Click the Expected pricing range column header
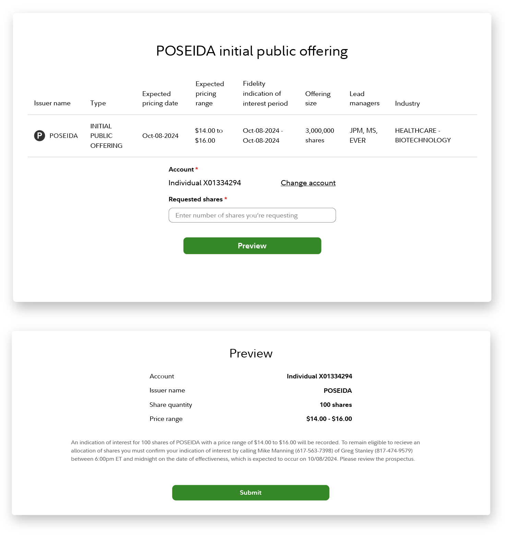The width and height of the screenshot is (505, 541). click(209, 93)
